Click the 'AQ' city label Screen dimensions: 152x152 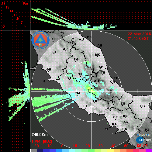point(96,81)
